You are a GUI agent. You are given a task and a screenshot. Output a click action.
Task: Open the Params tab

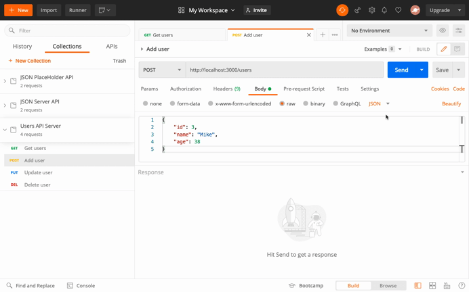(149, 89)
